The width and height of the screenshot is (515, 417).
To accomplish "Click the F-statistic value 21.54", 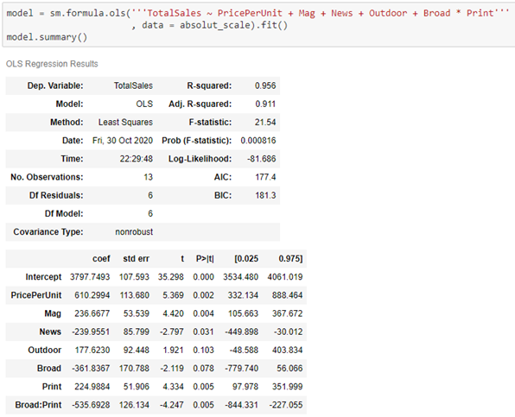I will [x=265, y=123].
